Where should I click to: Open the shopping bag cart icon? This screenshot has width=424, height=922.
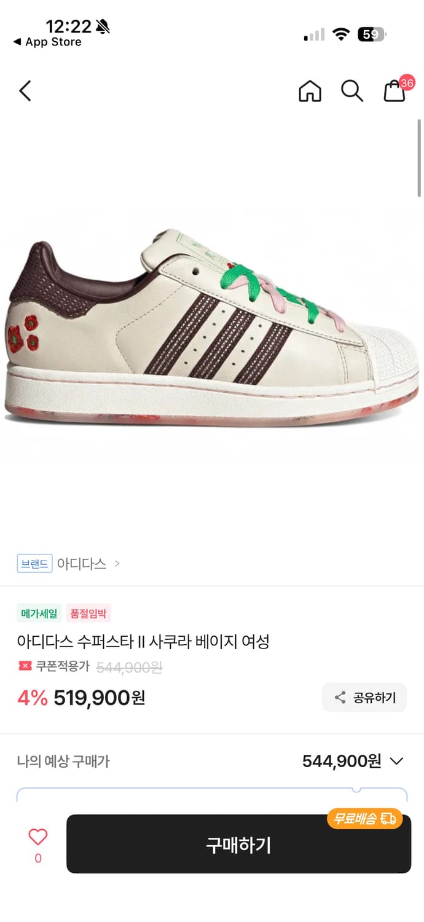[394, 92]
